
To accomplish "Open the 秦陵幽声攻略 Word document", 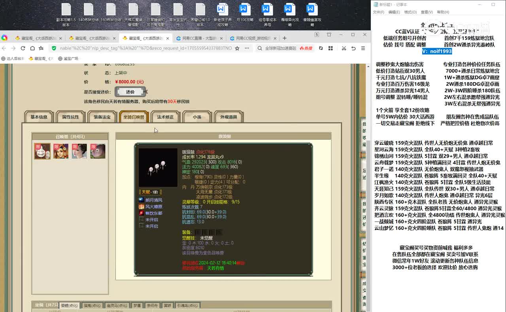I will [312, 15].
